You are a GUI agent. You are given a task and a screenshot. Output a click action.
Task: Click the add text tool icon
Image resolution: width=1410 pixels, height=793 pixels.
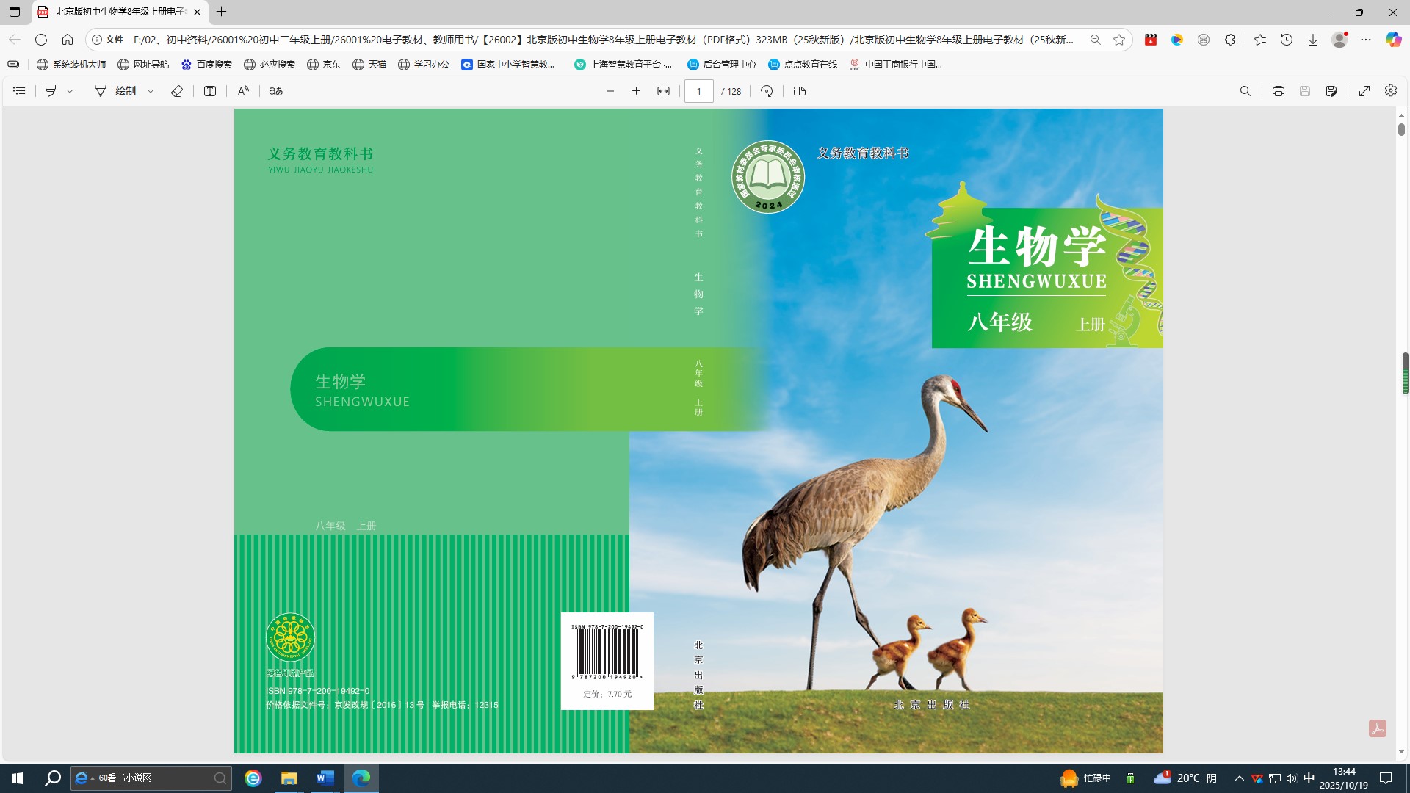210,91
